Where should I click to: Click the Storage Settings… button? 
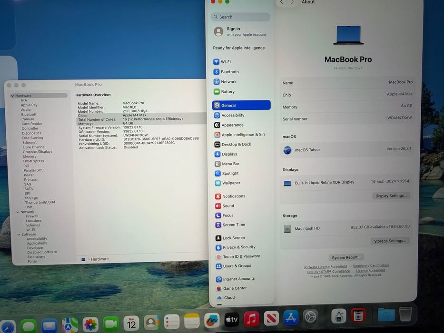coord(390,241)
